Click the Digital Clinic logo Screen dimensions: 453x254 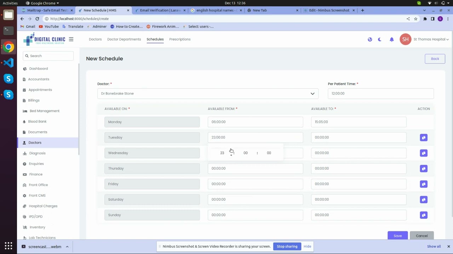click(x=44, y=39)
